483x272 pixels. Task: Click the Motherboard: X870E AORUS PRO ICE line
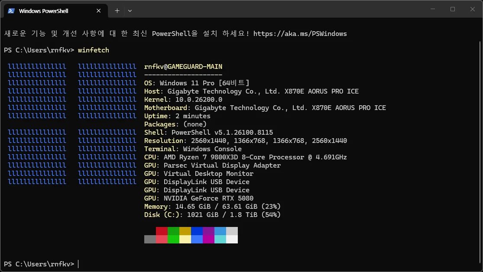pos(265,108)
